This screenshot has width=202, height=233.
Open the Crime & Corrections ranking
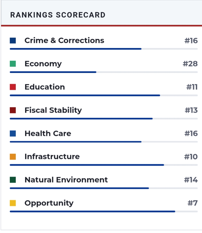[64, 41]
